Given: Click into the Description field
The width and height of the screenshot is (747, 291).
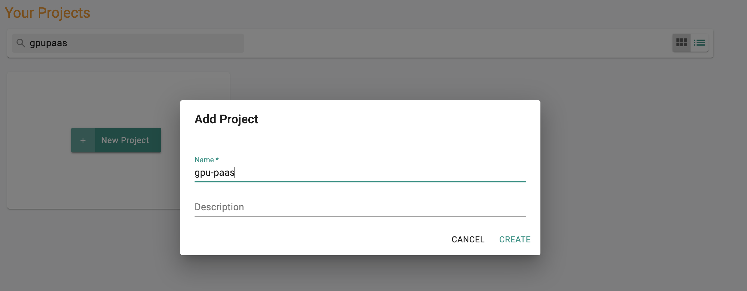Looking at the screenshot, I should [x=360, y=207].
